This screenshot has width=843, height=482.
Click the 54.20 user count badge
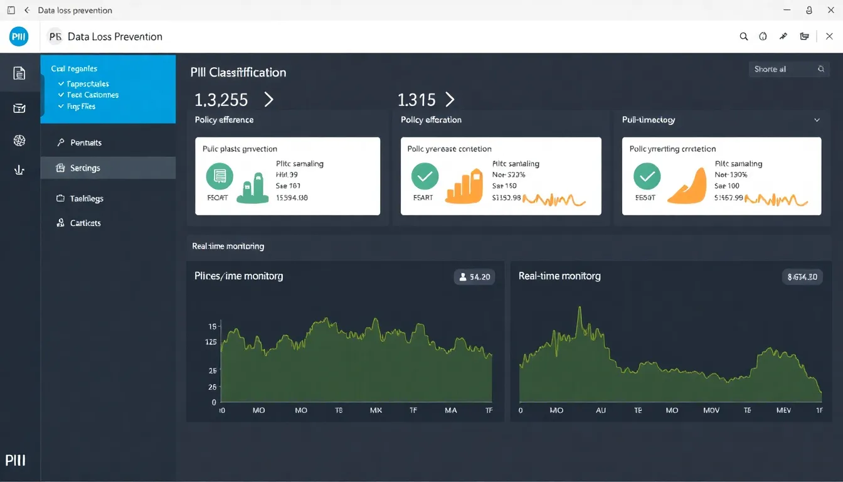coord(474,276)
